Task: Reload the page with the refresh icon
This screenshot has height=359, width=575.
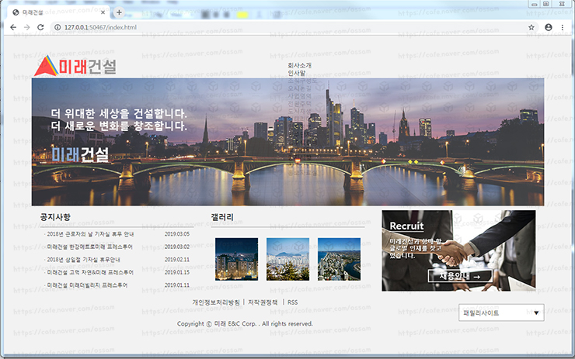Action: (x=40, y=27)
